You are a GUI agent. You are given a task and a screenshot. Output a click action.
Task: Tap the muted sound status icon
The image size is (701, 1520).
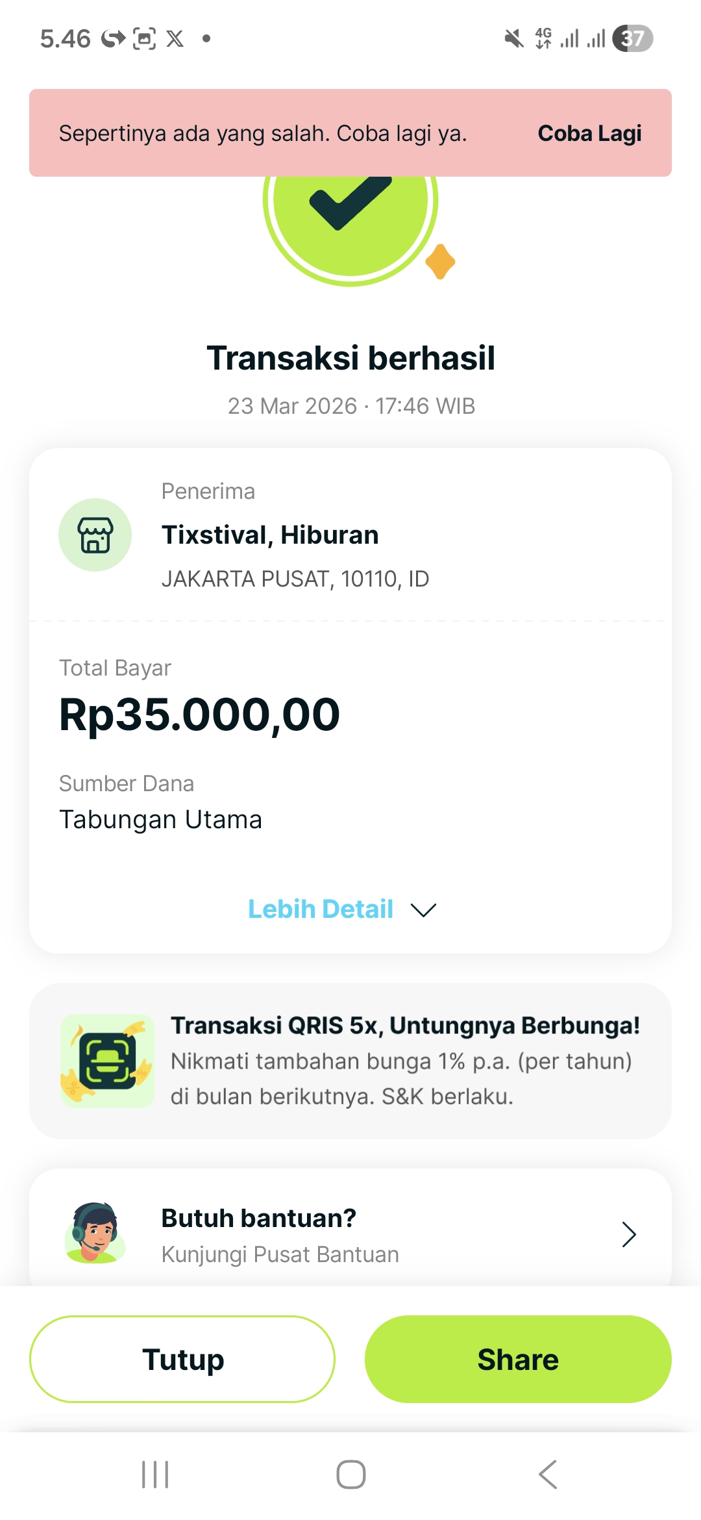(513, 39)
